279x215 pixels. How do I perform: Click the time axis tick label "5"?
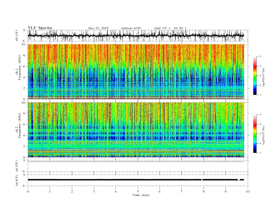tap(138, 191)
